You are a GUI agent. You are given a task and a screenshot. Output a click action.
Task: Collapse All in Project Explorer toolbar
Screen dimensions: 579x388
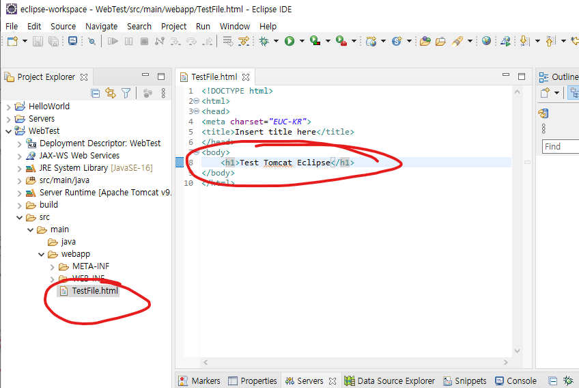click(96, 93)
